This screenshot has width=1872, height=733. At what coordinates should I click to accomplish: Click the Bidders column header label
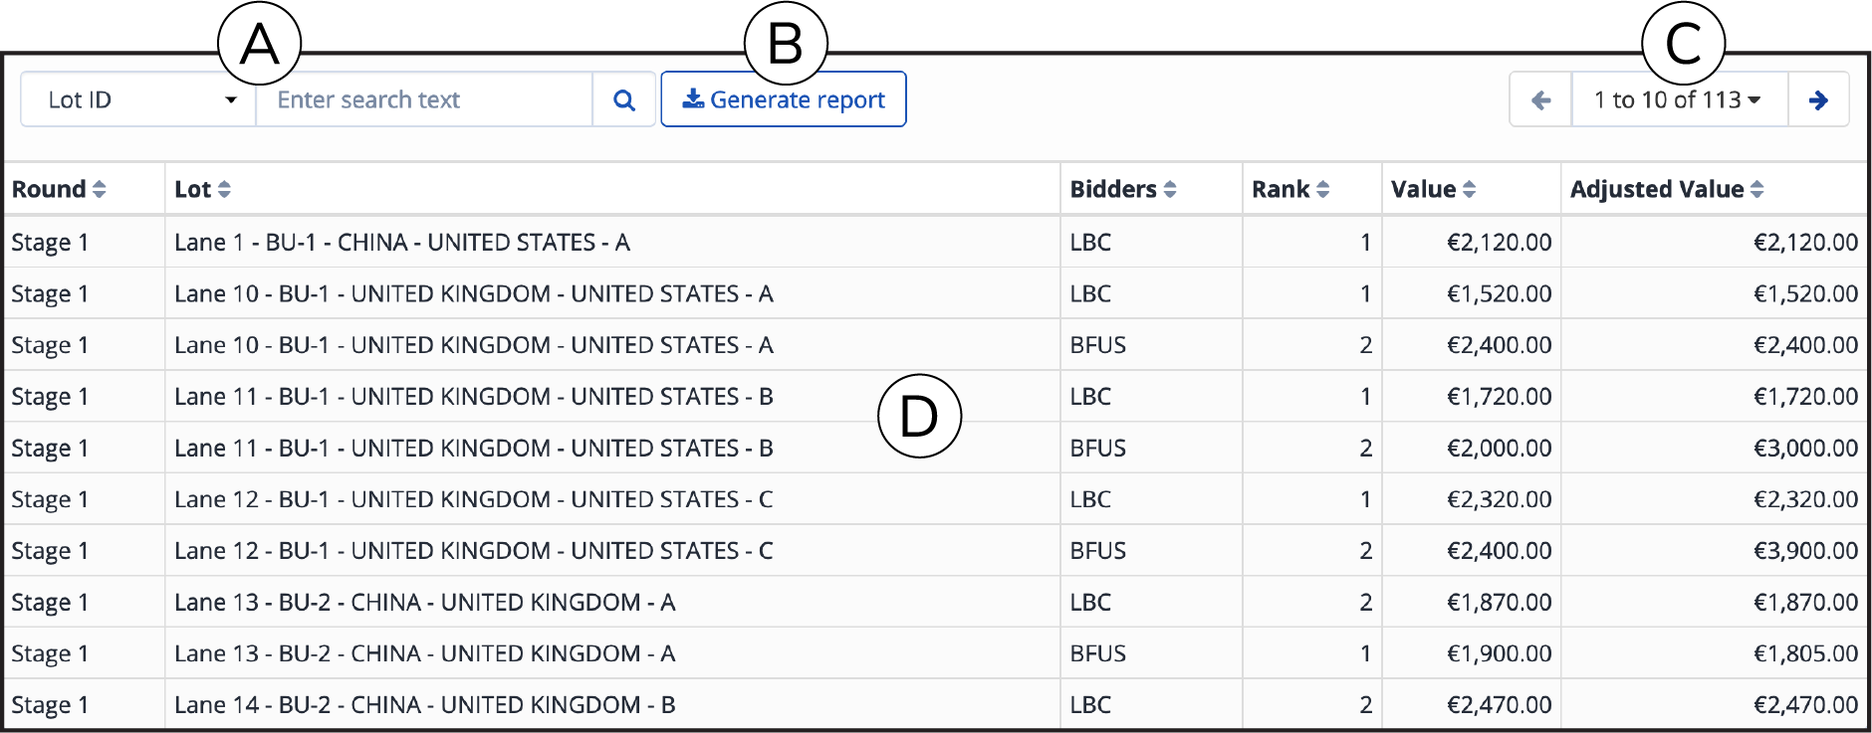[1113, 189]
